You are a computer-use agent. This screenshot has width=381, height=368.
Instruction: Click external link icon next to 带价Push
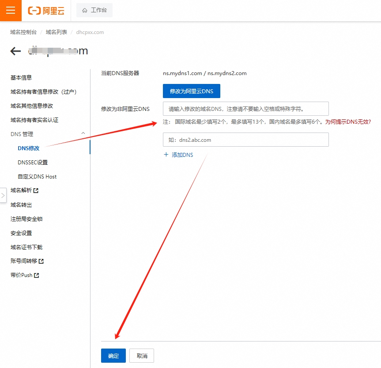pyautogui.click(x=37, y=276)
